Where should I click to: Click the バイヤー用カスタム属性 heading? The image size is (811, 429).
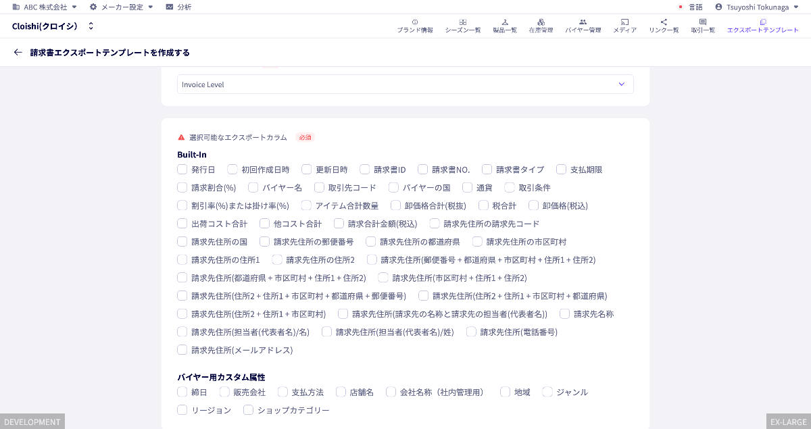(221, 377)
